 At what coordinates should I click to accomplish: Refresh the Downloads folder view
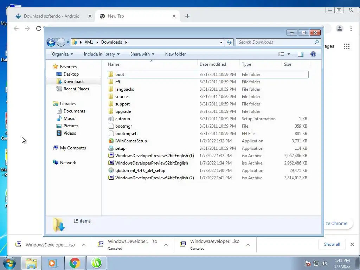229,42
